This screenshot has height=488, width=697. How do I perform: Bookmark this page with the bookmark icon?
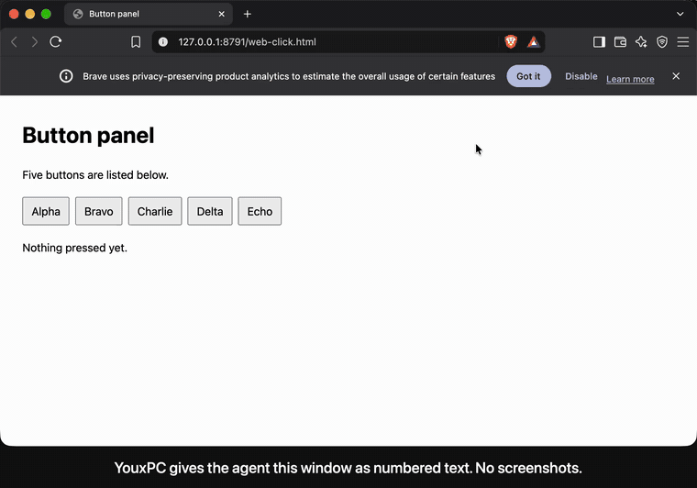pyautogui.click(x=136, y=42)
